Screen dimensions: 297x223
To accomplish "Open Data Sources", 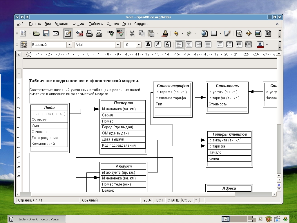I will [x=268, y=34].
